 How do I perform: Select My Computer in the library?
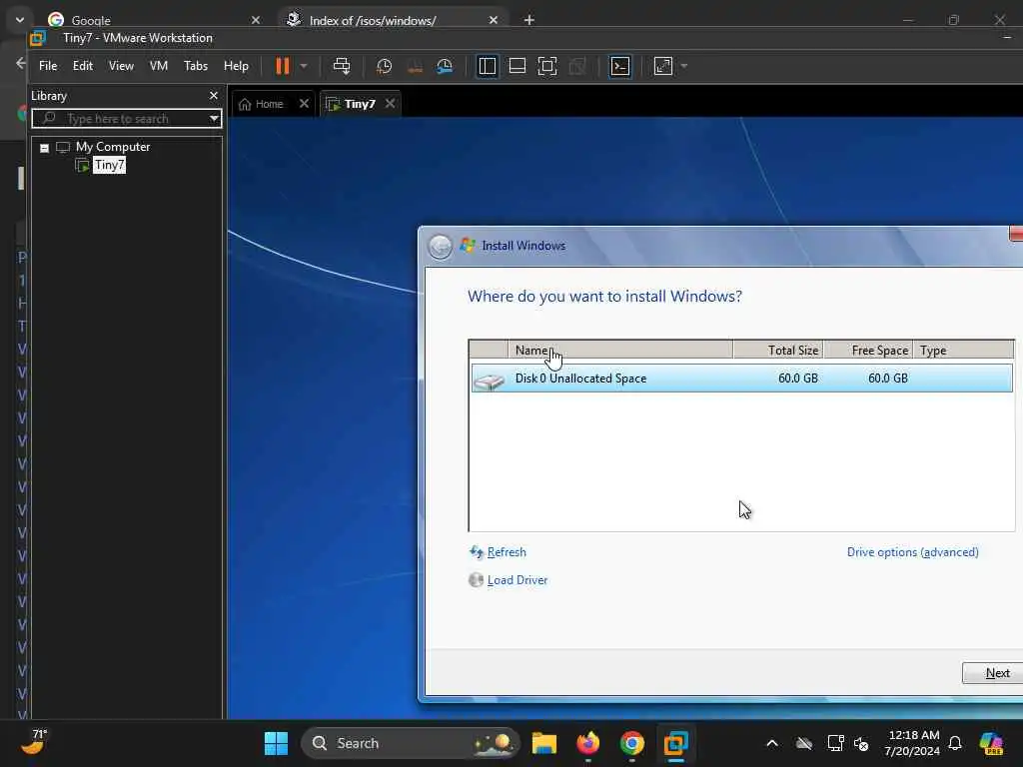click(112, 147)
